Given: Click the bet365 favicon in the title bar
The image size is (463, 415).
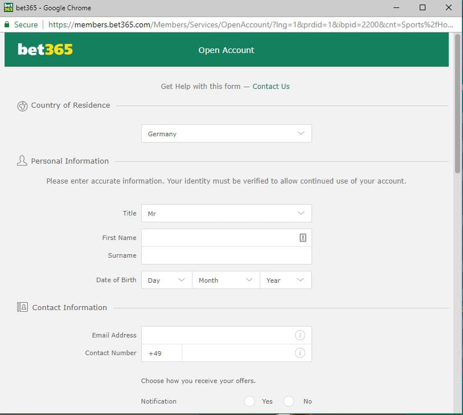Looking at the screenshot, I should tap(9, 7).
